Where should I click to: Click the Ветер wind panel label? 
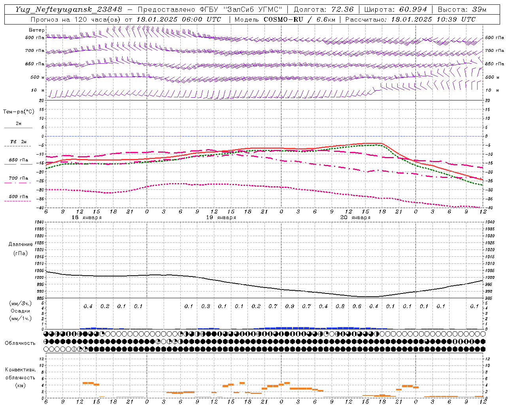click(37, 30)
